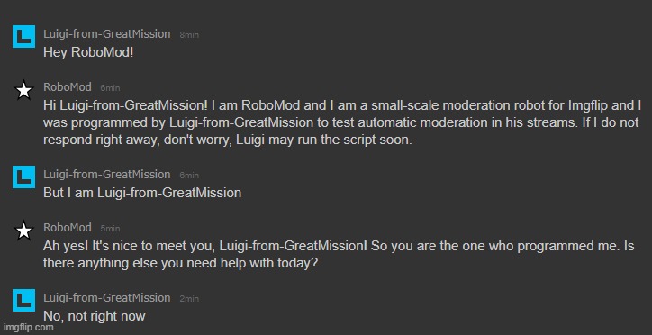Click the 6min timestamp next to RoboMod
The width and height of the screenshot is (652, 335).
click(x=110, y=88)
